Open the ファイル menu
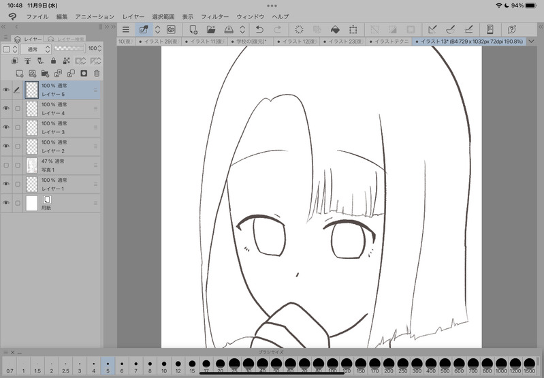This screenshot has width=544, height=378. tap(37, 16)
